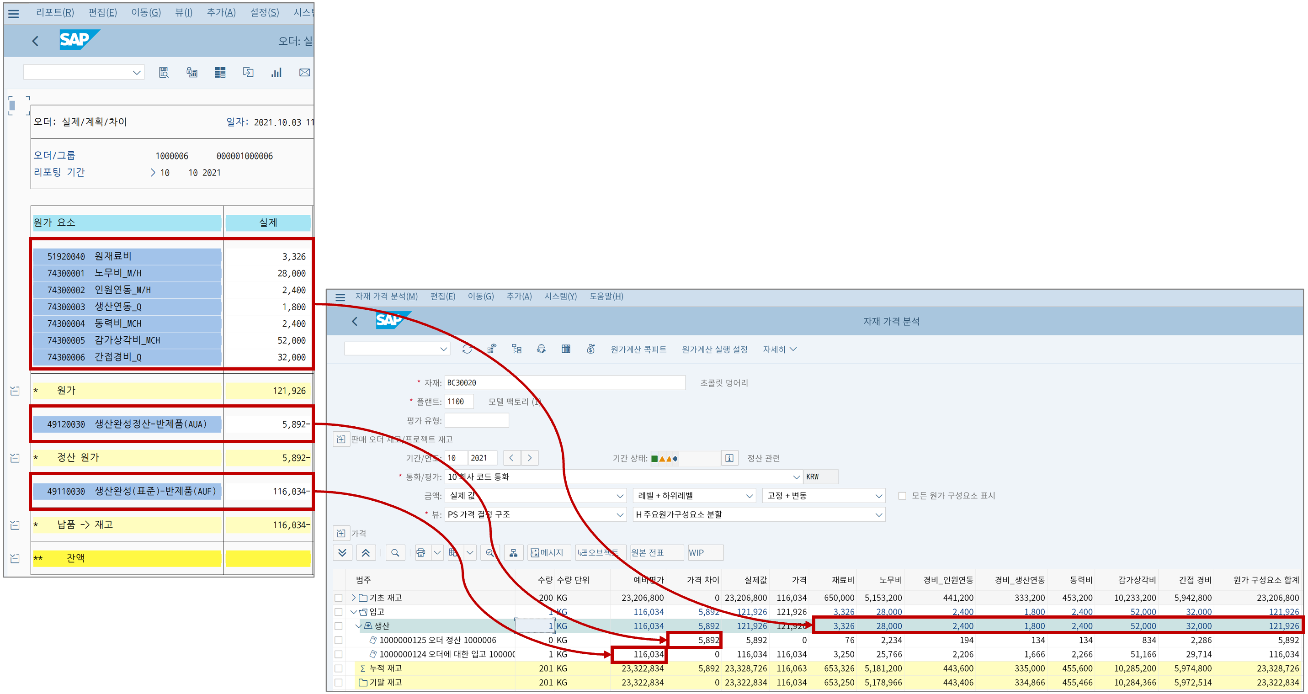Image resolution: width=1308 pixels, height=694 pixels.
Task: Click the 원가계산 콕피트 button
Action: 638,349
